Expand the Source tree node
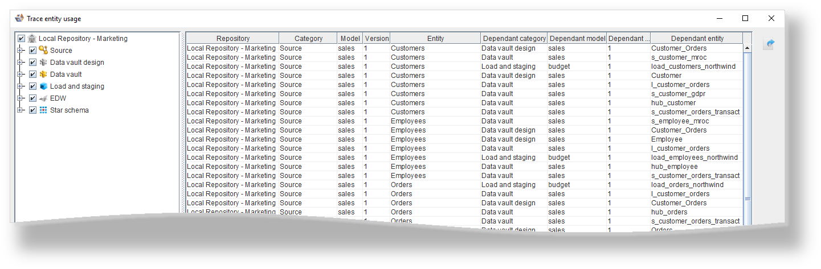This screenshot has width=821, height=269. (x=21, y=51)
